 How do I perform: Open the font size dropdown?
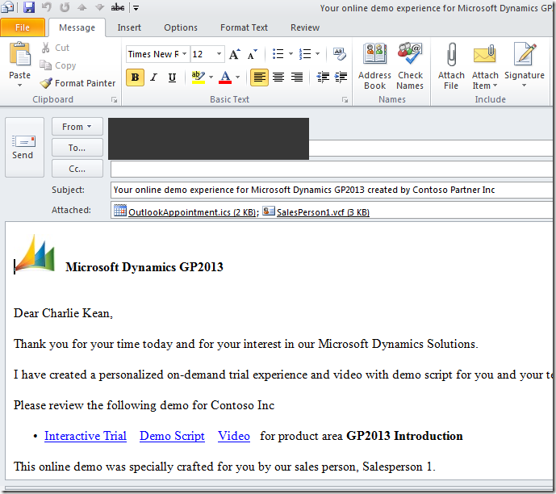tap(219, 54)
